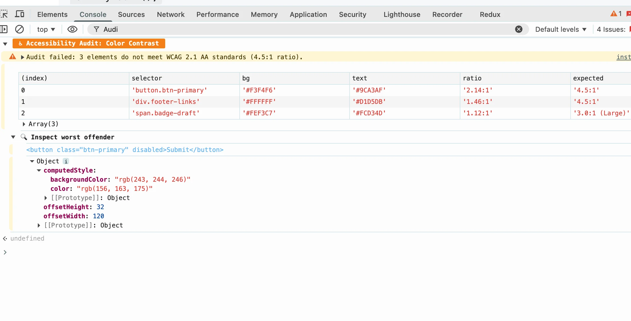Click the offsetHeight value 32

(x=100, y=207)
